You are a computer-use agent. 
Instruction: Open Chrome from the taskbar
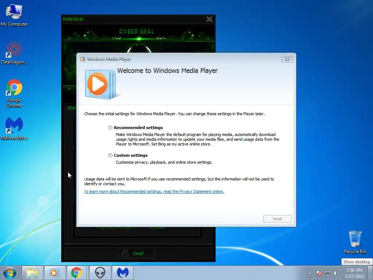coord(76,273)
